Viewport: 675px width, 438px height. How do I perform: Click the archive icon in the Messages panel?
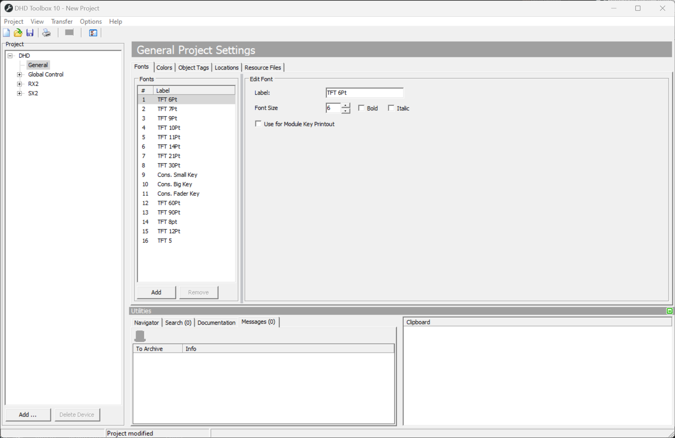[139, 336]
